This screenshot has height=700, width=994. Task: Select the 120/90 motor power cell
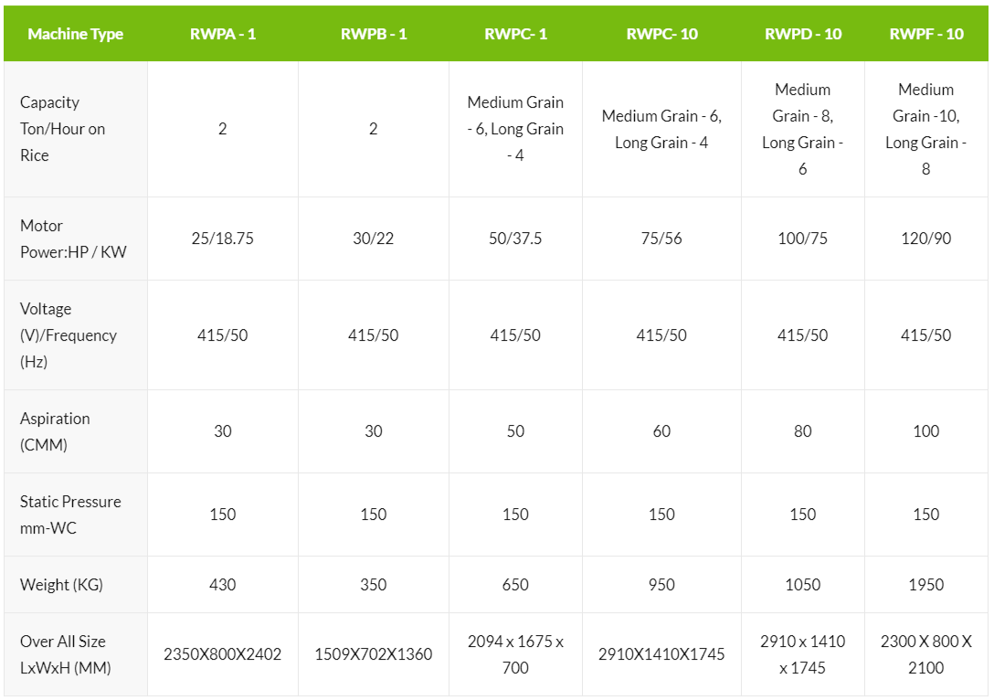tap(925, 239)
